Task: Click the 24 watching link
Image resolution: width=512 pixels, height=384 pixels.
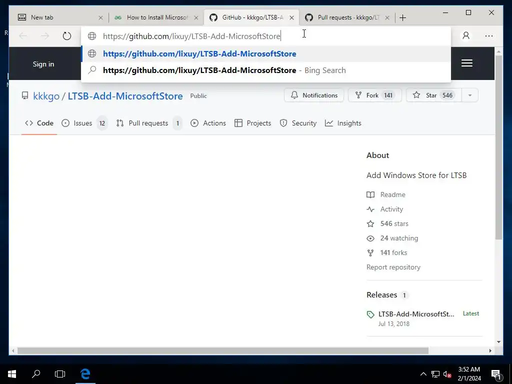Action: [x=392, y=238]
